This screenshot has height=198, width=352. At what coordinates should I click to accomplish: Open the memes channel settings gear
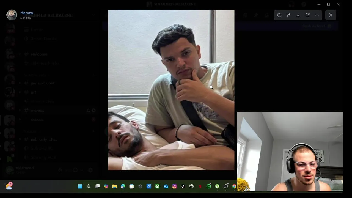(x=94, y=110)
